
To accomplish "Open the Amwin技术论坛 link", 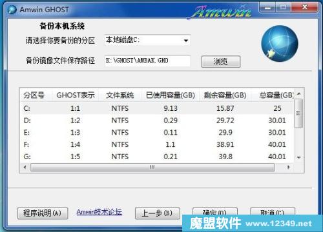I will click(x=99, y=212).
